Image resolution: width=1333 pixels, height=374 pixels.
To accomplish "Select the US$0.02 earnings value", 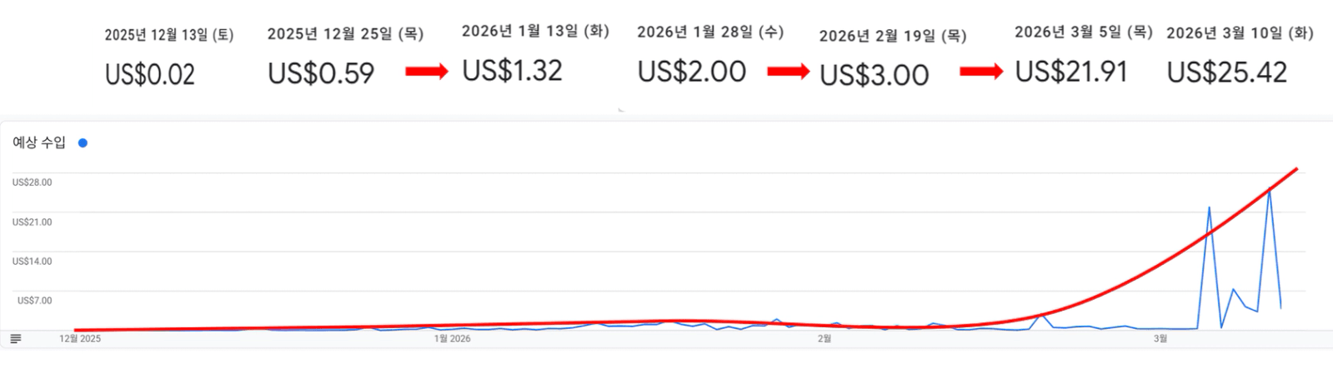I will [x=150, y=74].
